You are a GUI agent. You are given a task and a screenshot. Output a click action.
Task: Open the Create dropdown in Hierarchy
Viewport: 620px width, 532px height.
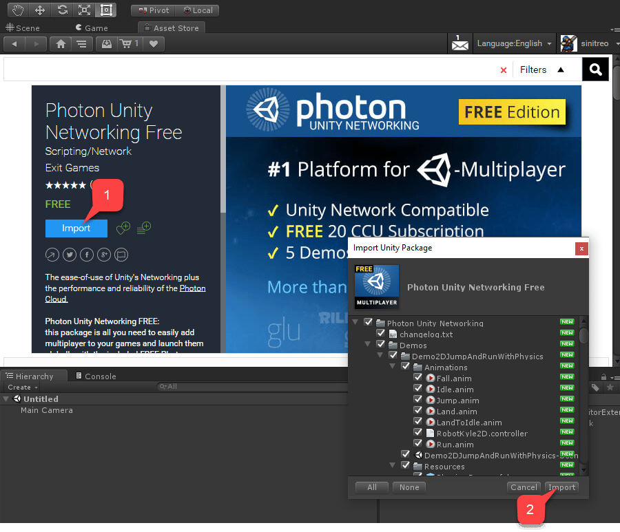pyautogui.click(x=23, y=387)
